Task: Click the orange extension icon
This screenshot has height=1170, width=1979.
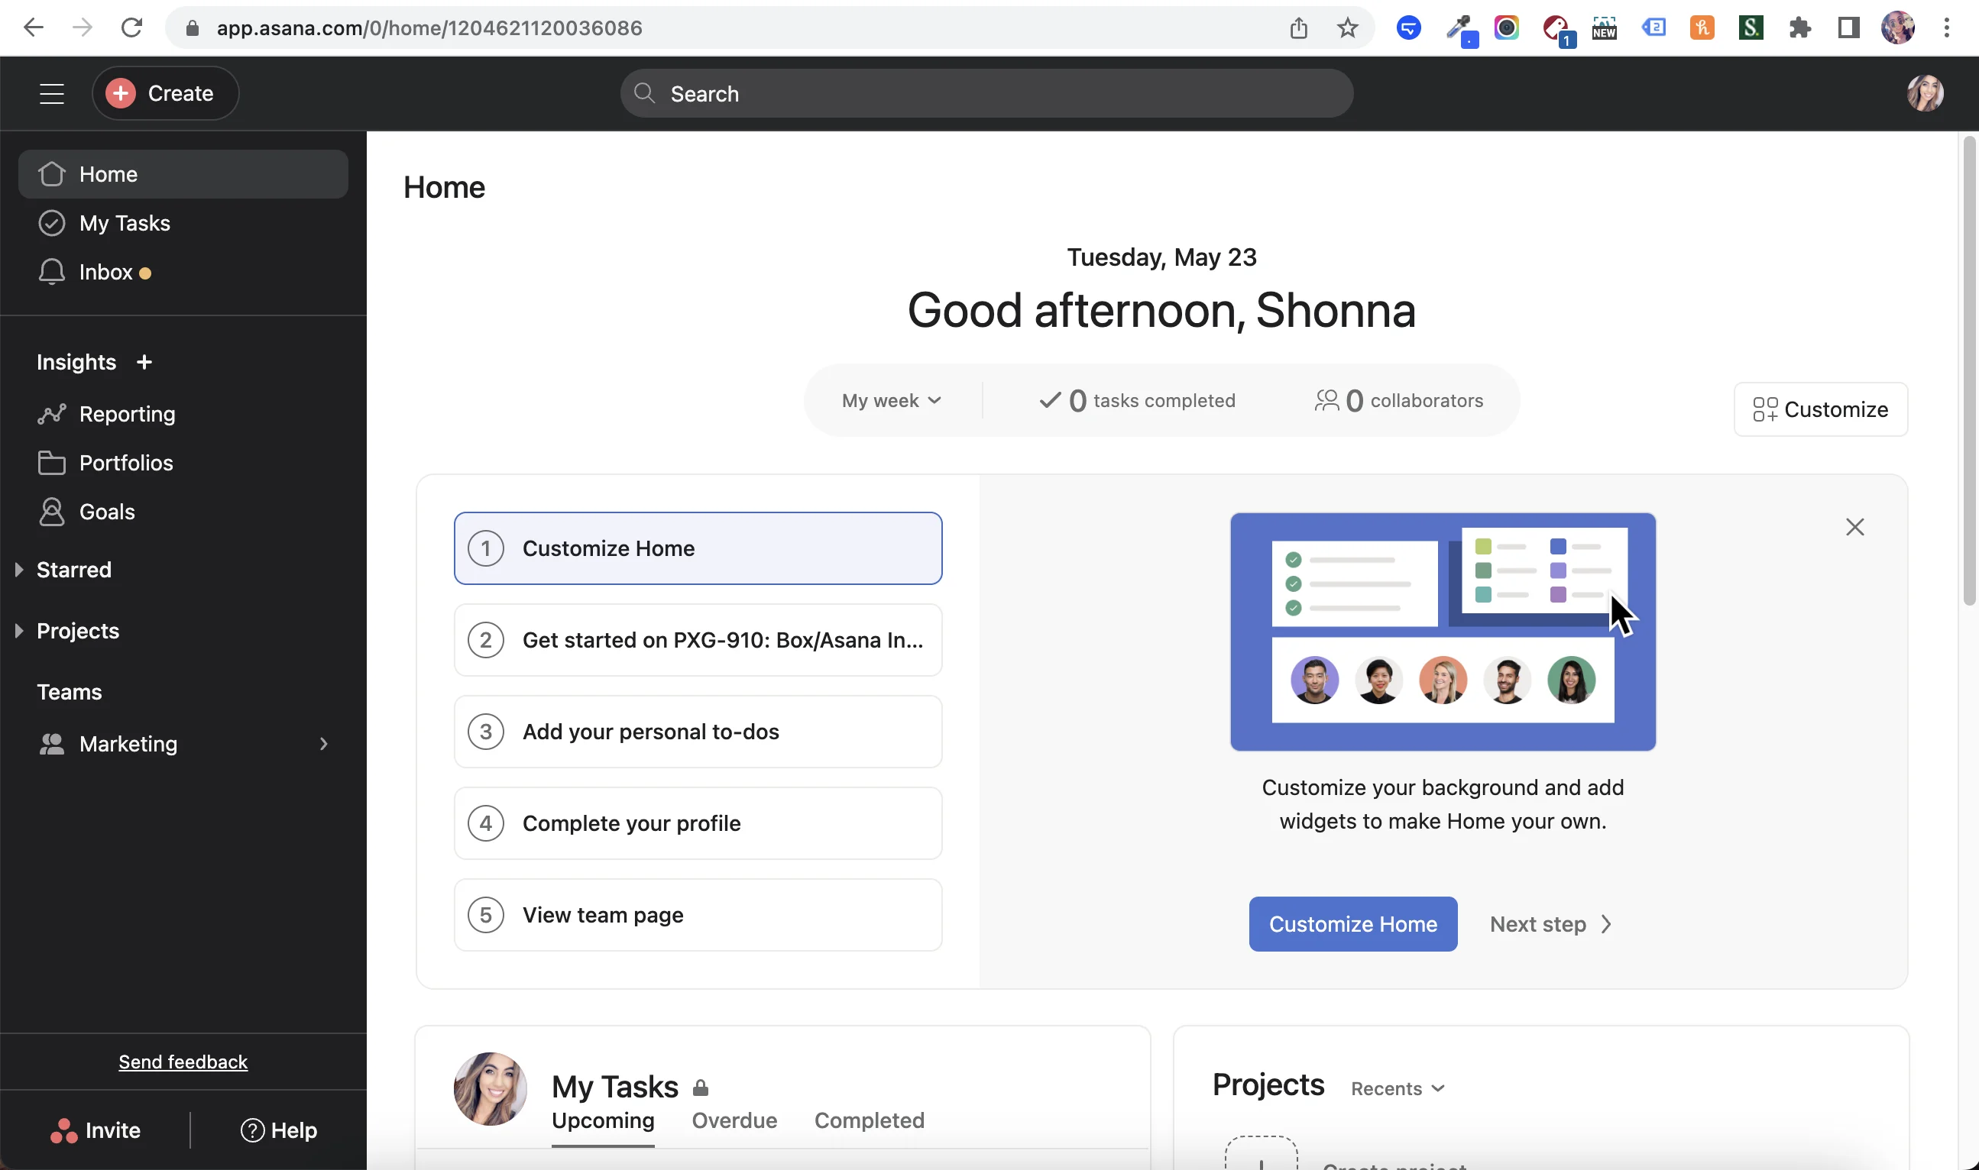Action: (1702, 28)
